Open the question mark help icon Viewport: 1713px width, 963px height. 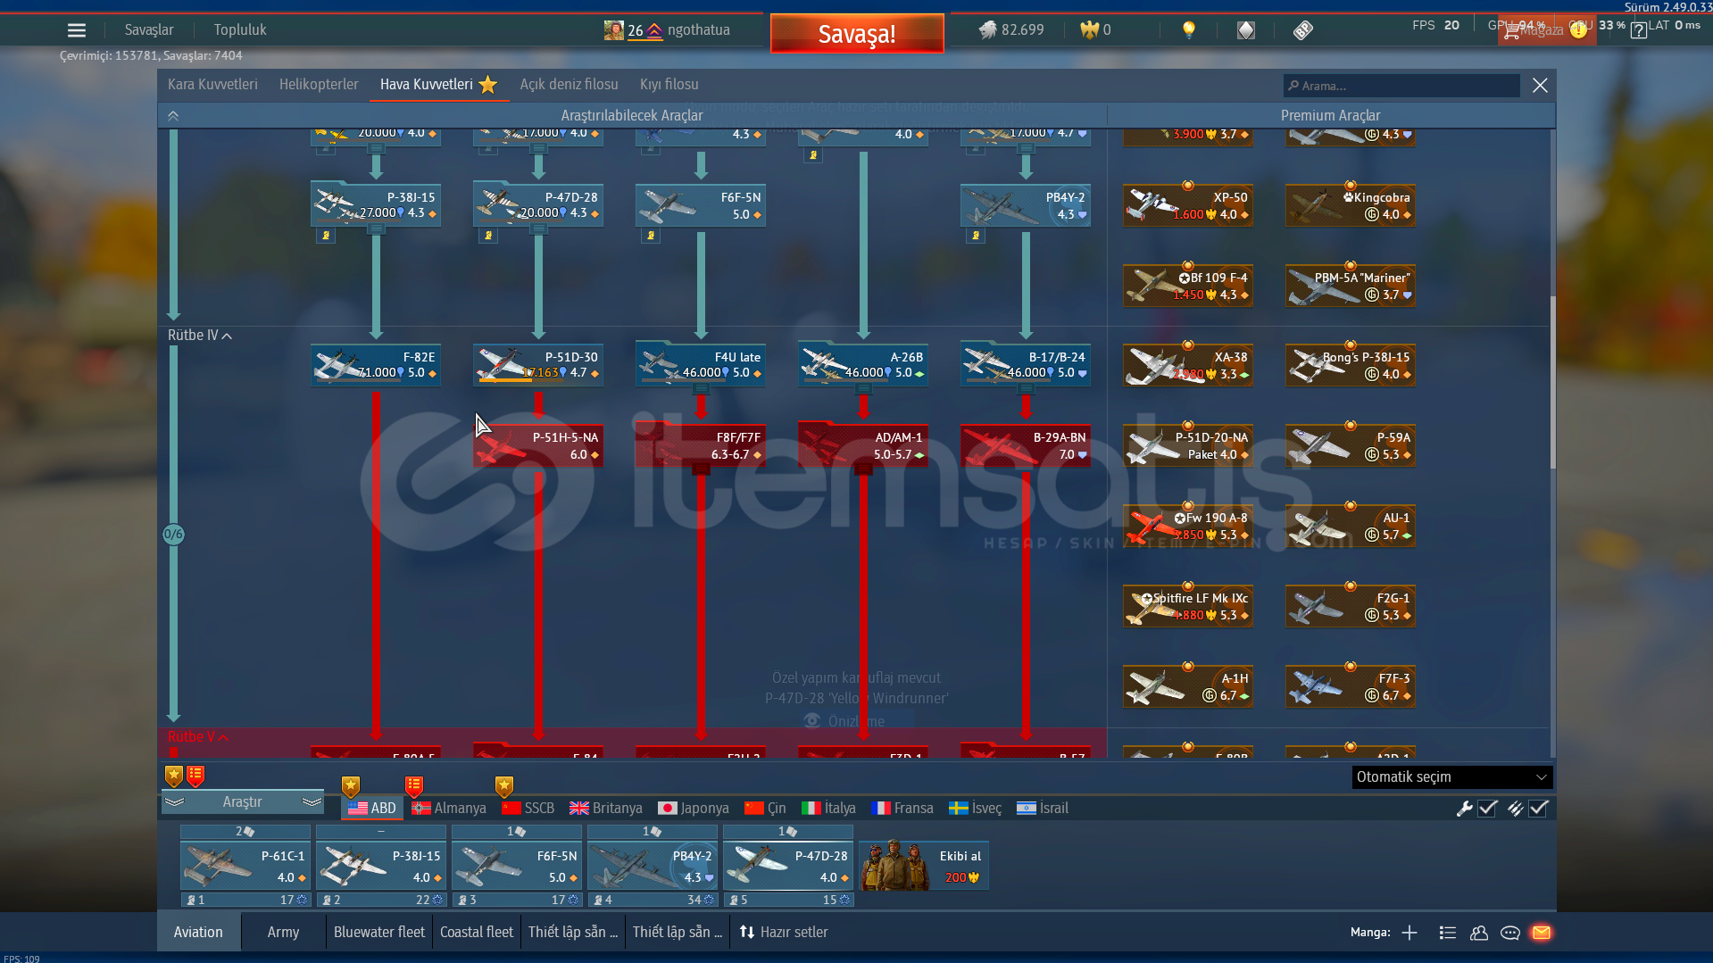pyautogui.click(x=1638, y=31)
